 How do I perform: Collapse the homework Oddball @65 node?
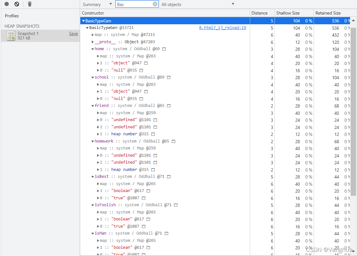coord(93,141)
